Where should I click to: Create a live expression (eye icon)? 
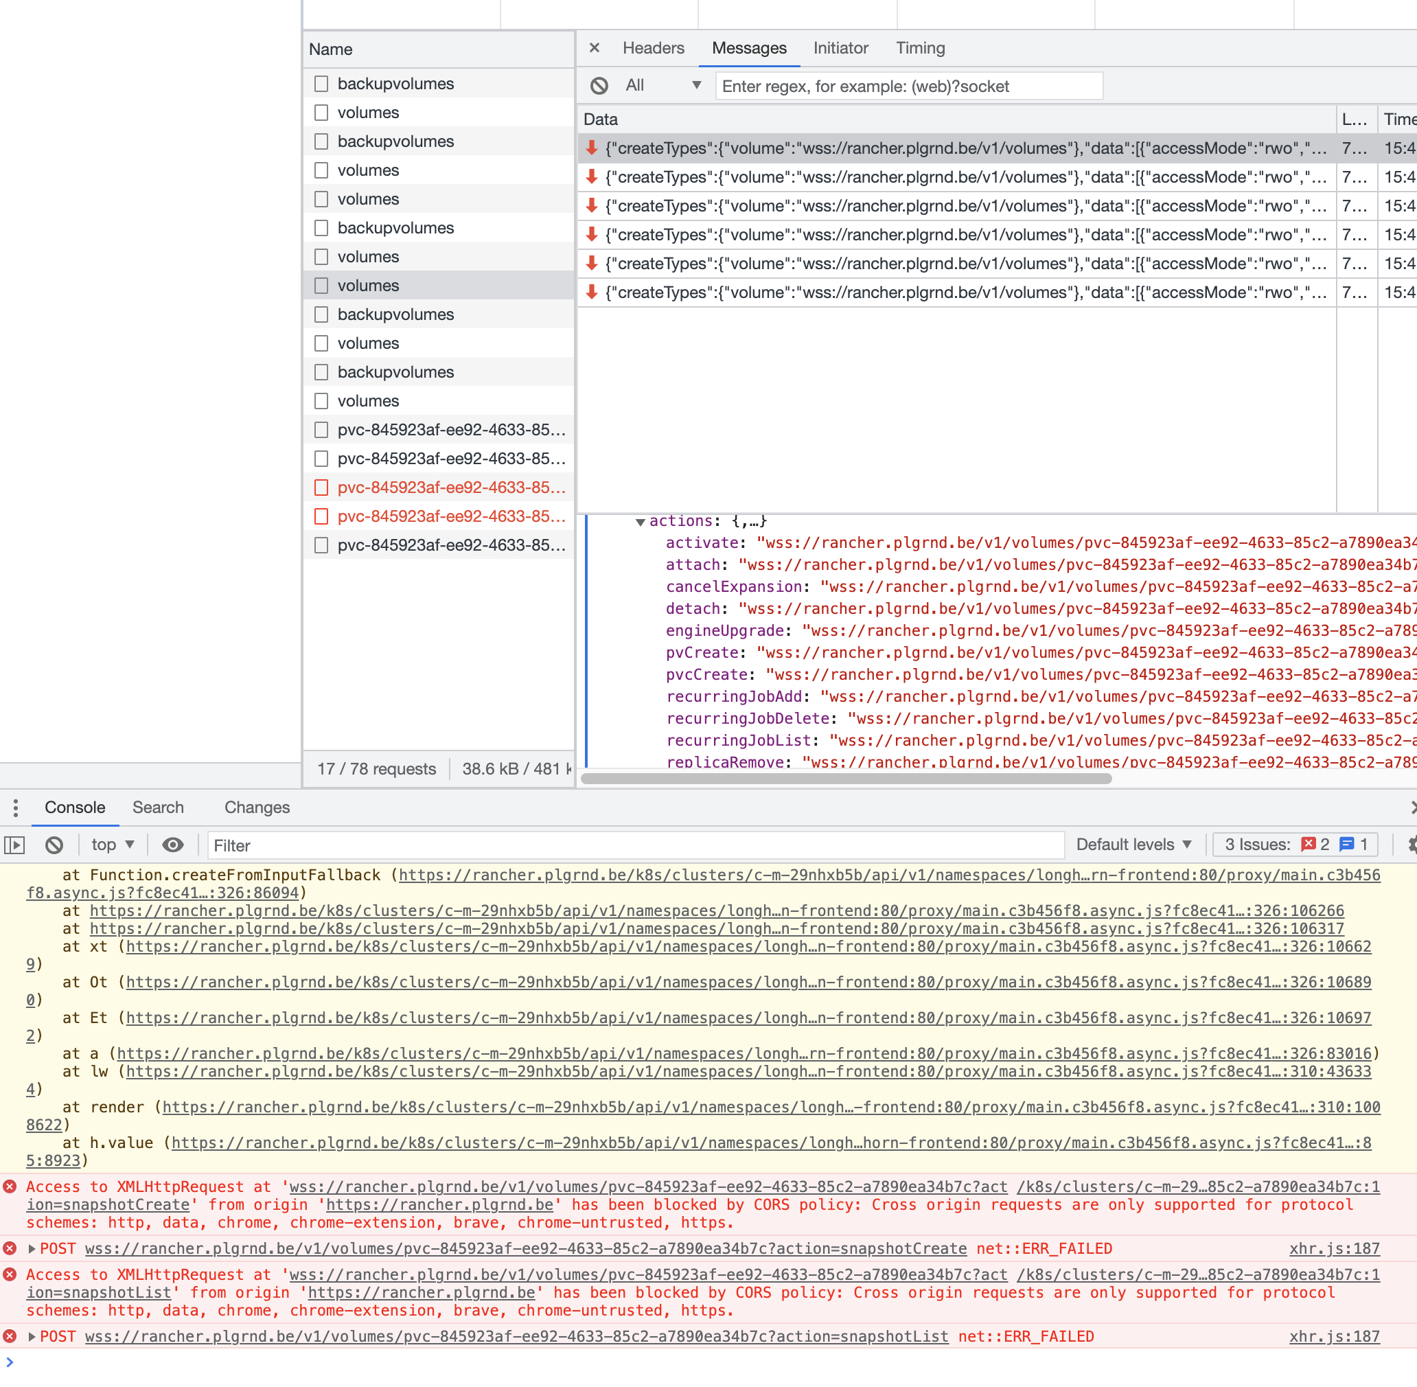point(172,845)
